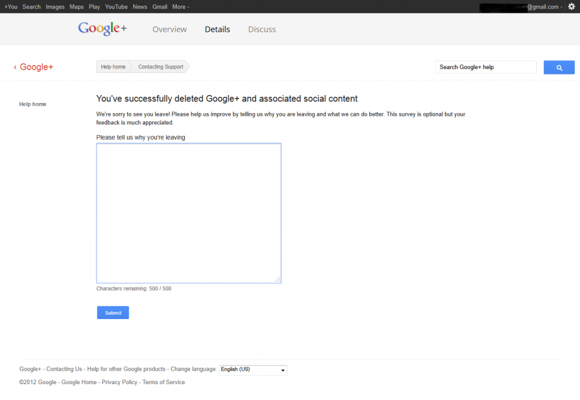Click the ©2012 Google copyright text
The image size is (580, 400).
click(38, 382)
